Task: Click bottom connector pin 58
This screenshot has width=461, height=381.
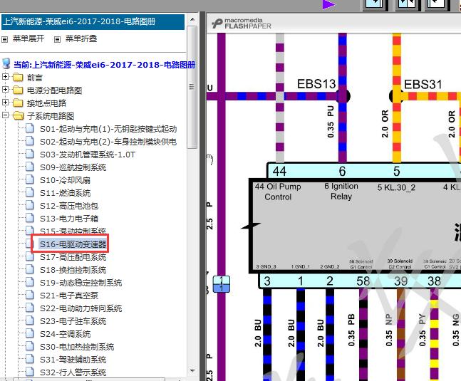Action: point(363,281)
